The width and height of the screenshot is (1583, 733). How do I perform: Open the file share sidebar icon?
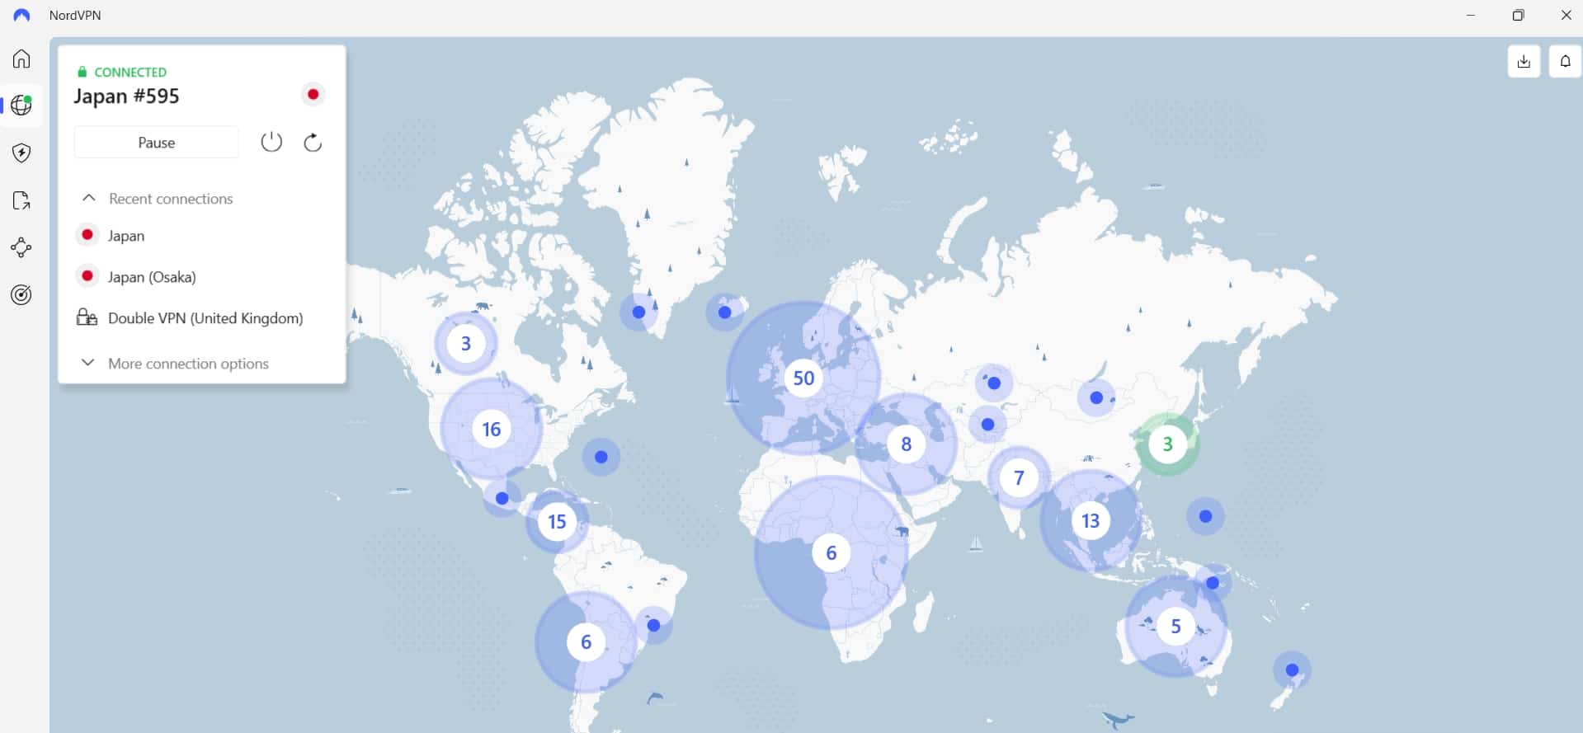click(21, 200)
